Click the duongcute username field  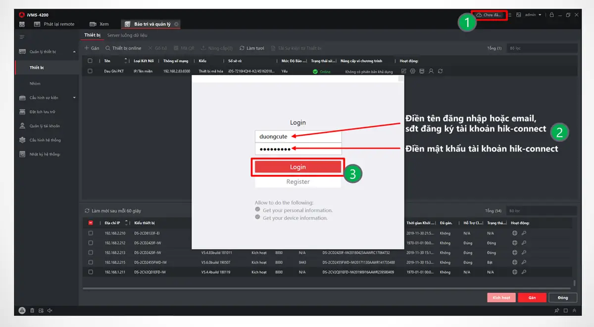[x=298, y=136]
